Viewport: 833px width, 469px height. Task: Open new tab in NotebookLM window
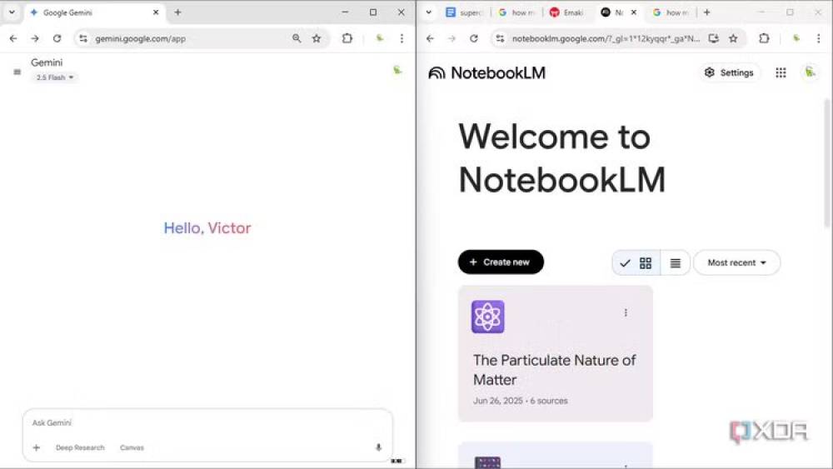[x=706, y=12]
